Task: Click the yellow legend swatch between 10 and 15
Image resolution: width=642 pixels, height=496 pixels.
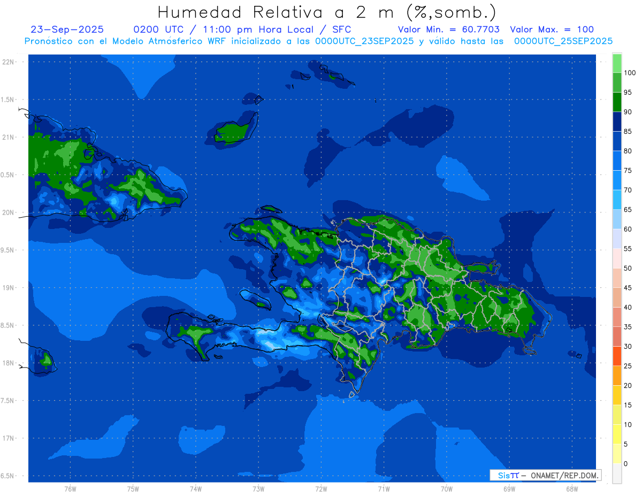Action: click(617, 414)
